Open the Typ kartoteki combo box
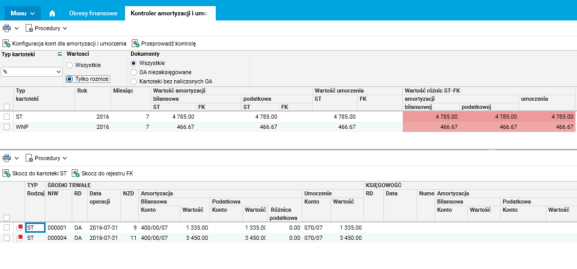Image resolution: width=577 pixels, height=269 pixels. click(x=31, y=72)
